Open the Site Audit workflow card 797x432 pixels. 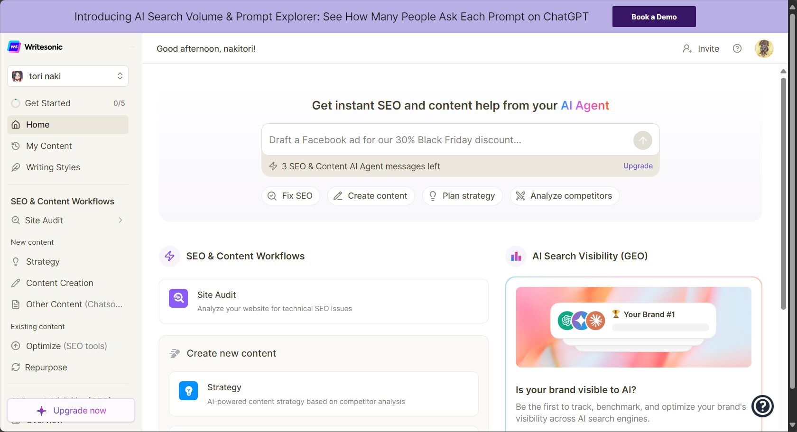(324, 301)
